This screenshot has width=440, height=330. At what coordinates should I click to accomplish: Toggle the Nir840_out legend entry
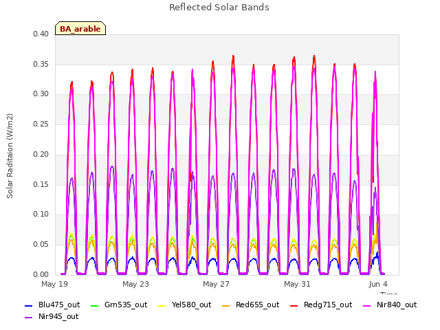(390, 305)
